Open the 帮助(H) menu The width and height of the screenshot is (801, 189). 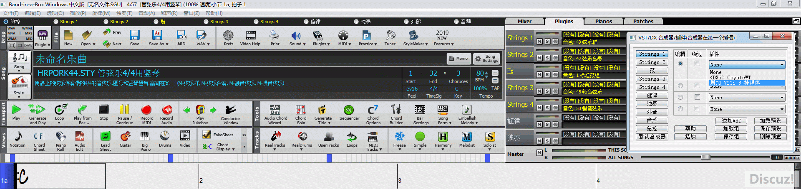click(214, 13)
